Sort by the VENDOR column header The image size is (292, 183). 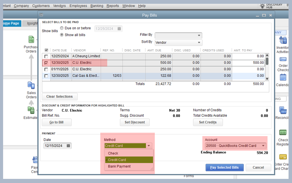[x=80, y=50]
